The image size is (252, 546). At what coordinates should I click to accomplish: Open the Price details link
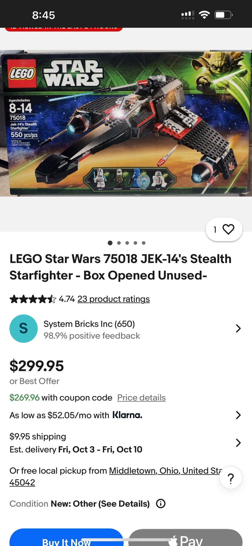point(141,398)
